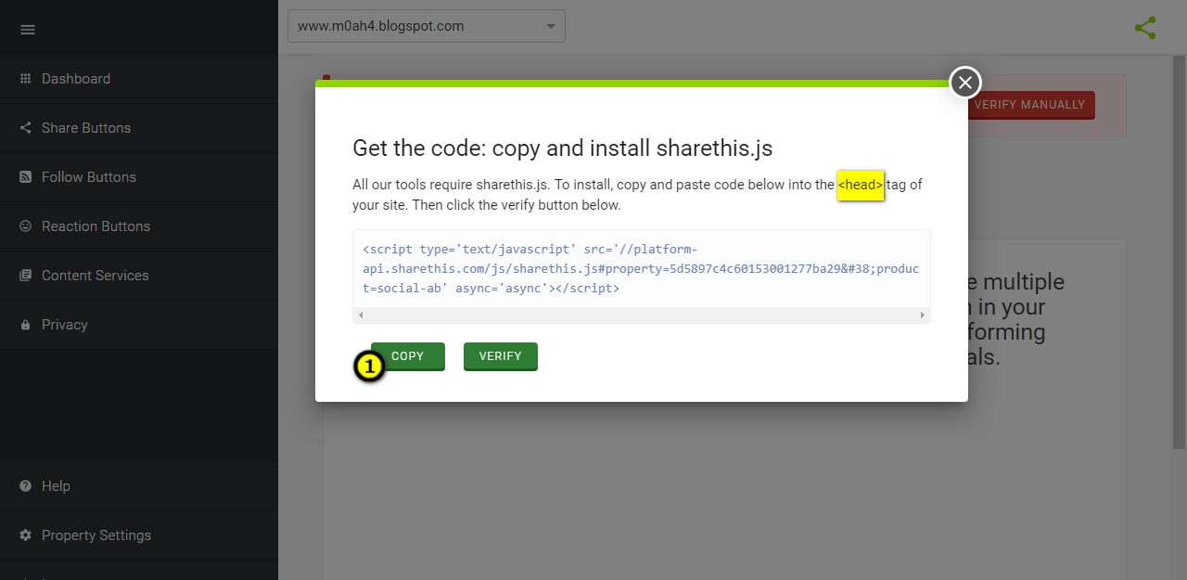Click the Property Settings gear icon
1187x580 pixels.
pyautogui.click(x=25, y=535)
